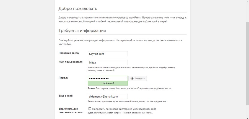Click the username hint about Latin letters

point(131,69)
